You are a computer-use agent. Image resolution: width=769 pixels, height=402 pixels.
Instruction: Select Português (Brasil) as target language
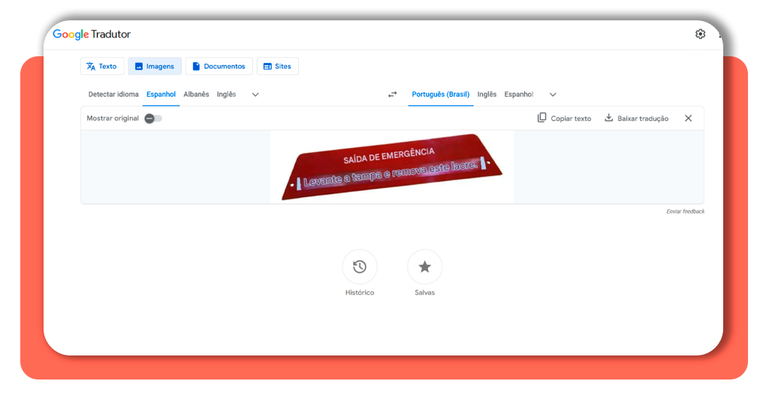pyautogui.click(x=440, y=94)
